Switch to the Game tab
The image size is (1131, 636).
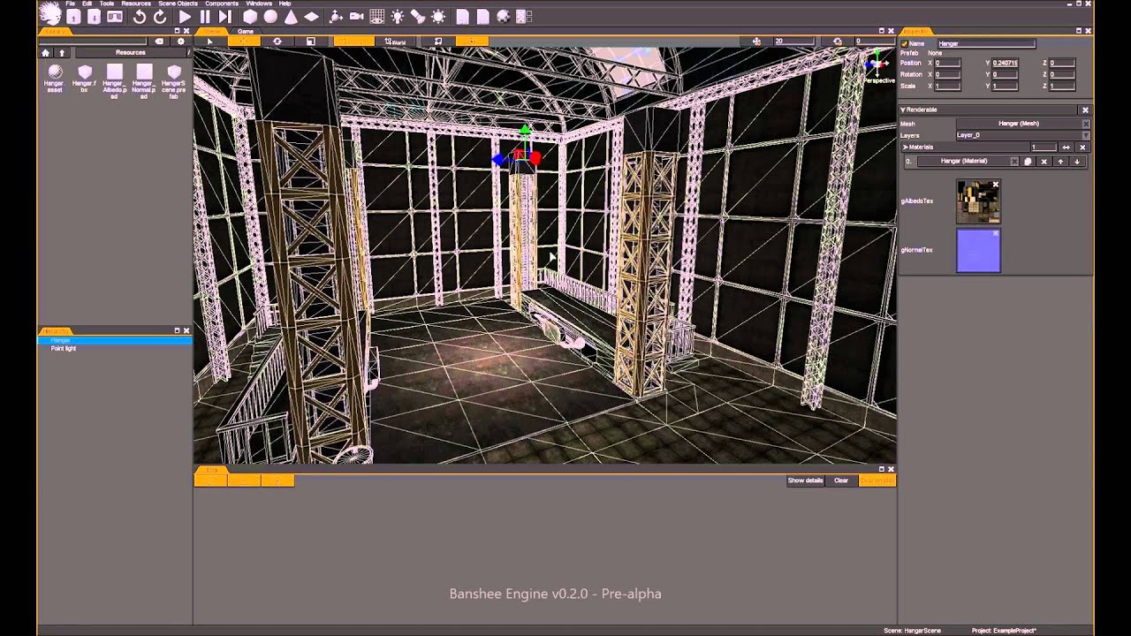pyautogui.click(x=246, y=31)
